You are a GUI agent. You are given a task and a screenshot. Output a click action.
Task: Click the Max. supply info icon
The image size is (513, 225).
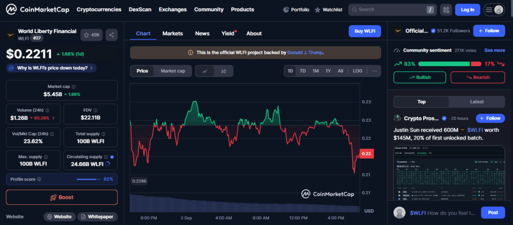[x=46, y=157]
